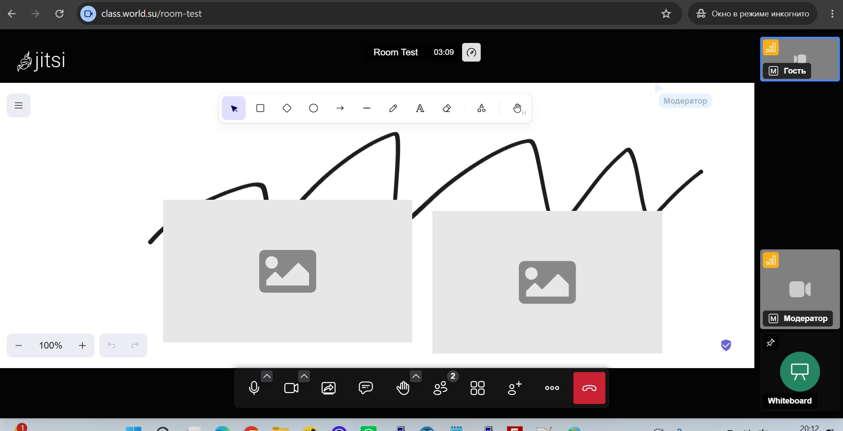Open more actions menu
The width and height of the screenshot is (843, 431).
pos(552,388)
